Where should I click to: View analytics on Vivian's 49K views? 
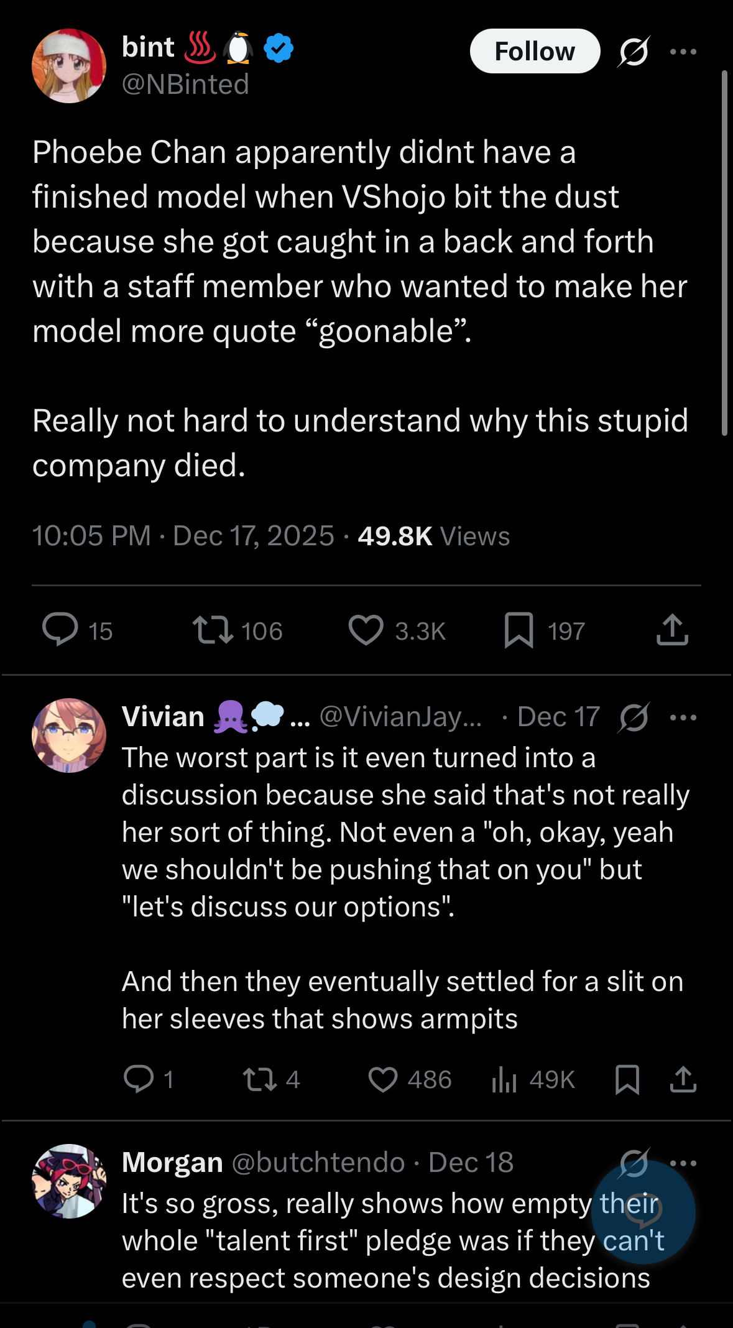click(x=504, y=1079)
